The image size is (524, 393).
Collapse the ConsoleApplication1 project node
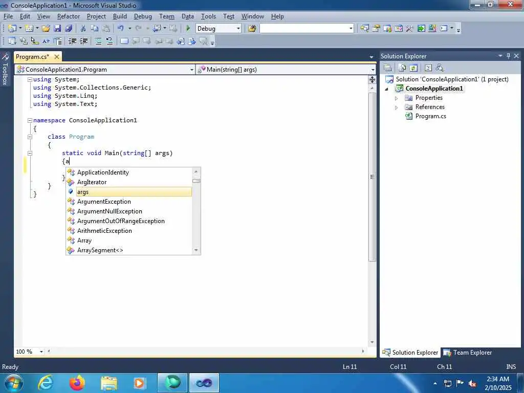coord(387,89)
